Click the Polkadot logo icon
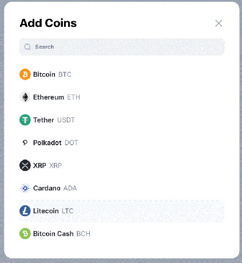 click(x=25, y=142)
